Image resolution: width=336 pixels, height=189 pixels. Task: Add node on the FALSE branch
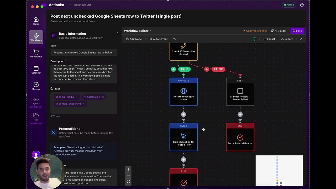coord(207,69)
